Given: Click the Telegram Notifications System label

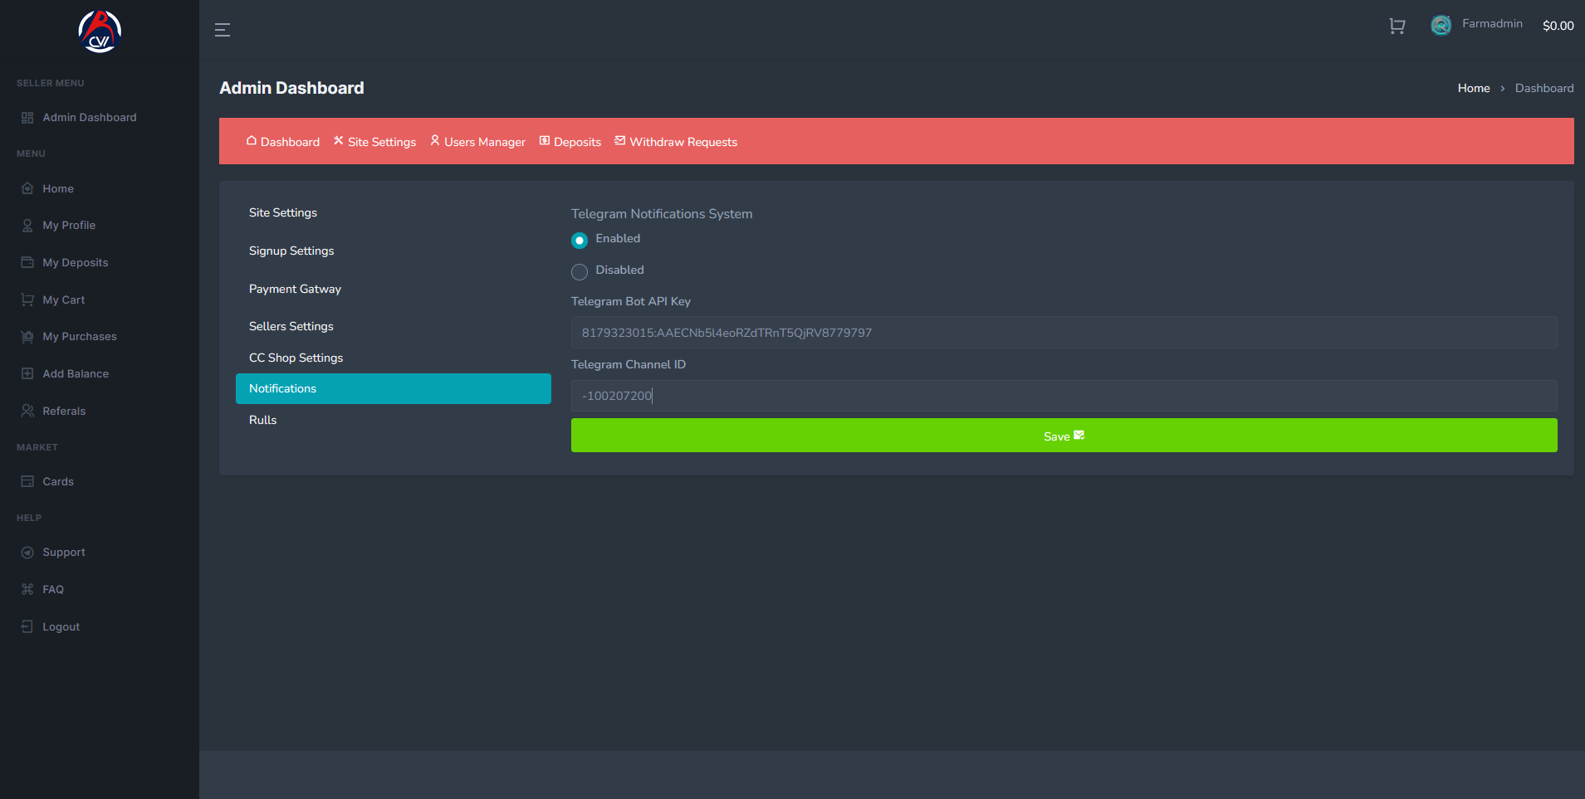Looking at the screenshot, I should click(662, 214).
